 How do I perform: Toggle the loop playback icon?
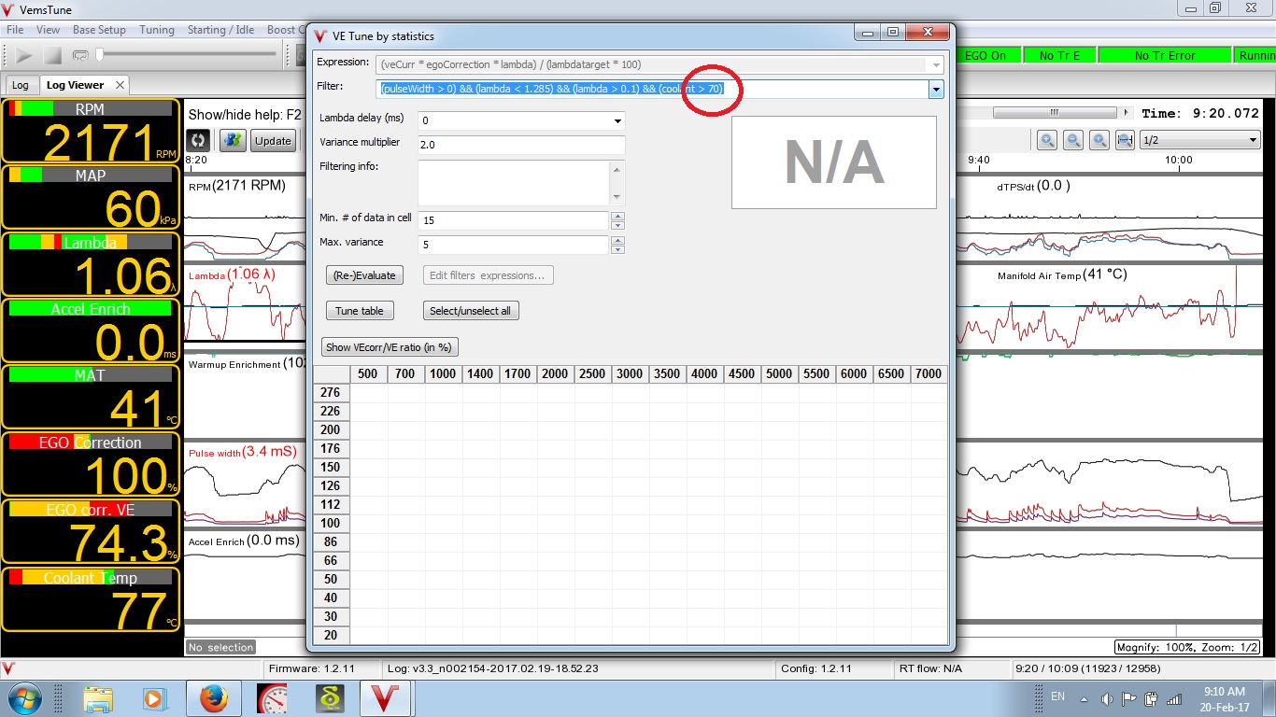[x=80, y=56]
